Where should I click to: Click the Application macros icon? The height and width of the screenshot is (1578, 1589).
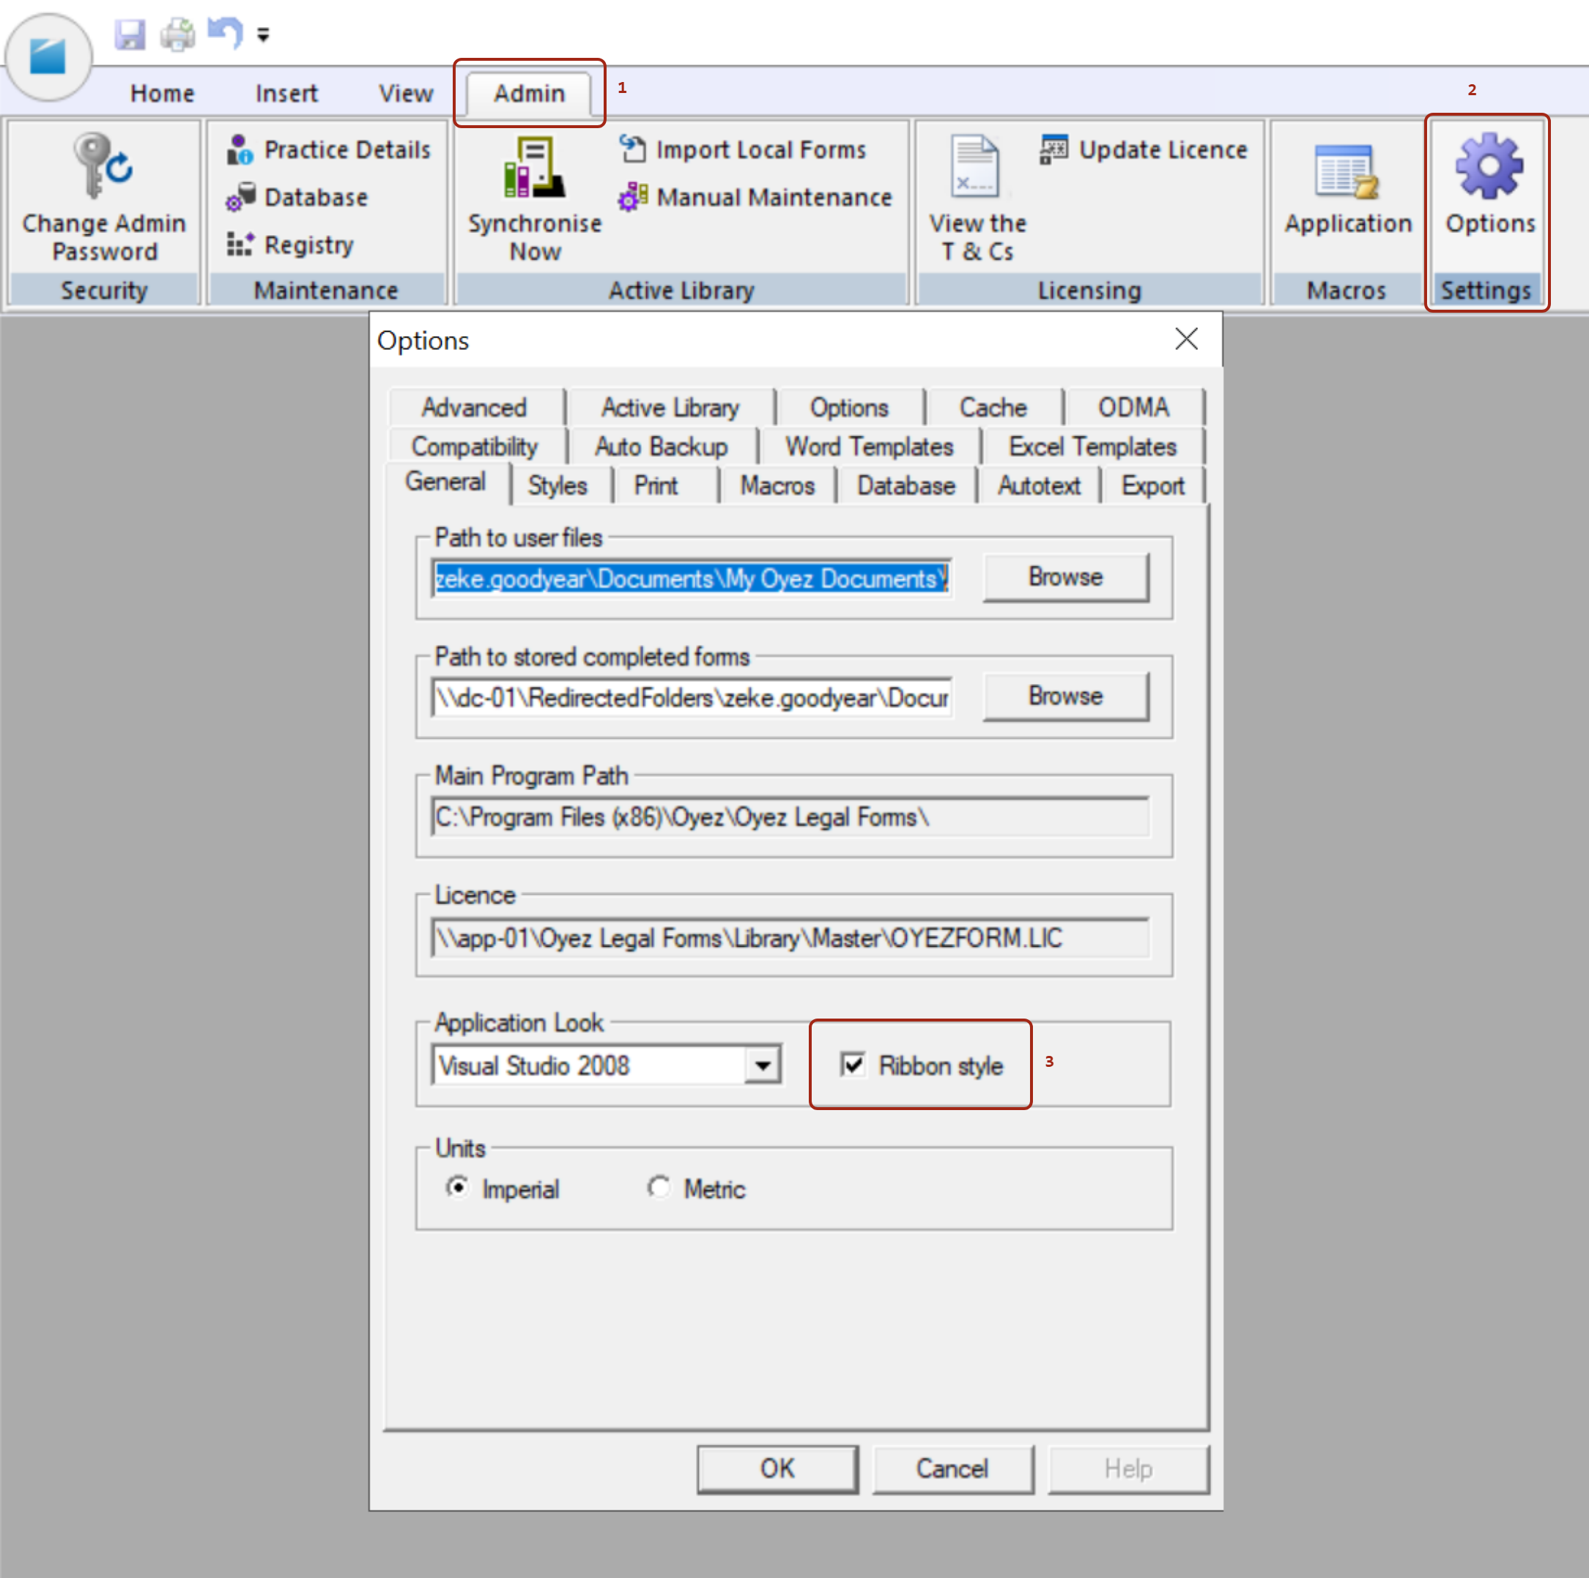coord(1347,172)
